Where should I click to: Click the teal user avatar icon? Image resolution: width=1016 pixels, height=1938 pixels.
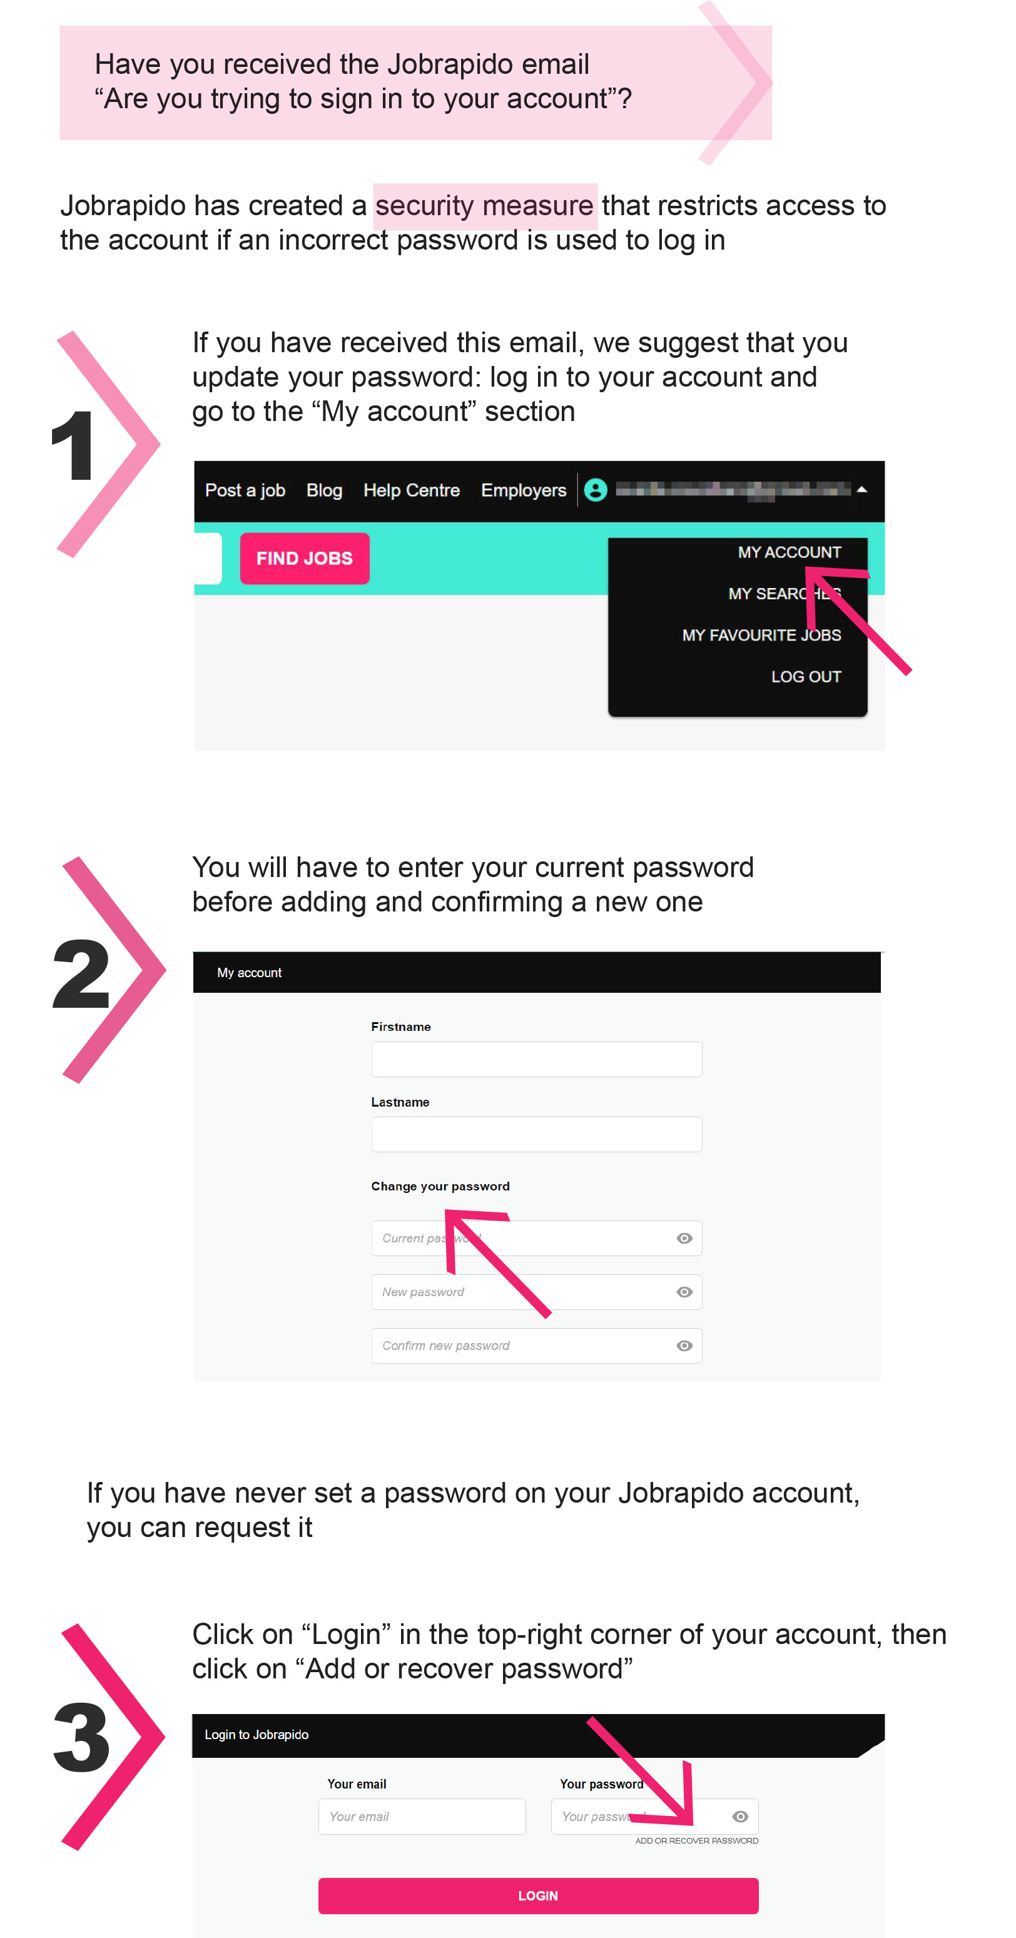tap(596, 490)
